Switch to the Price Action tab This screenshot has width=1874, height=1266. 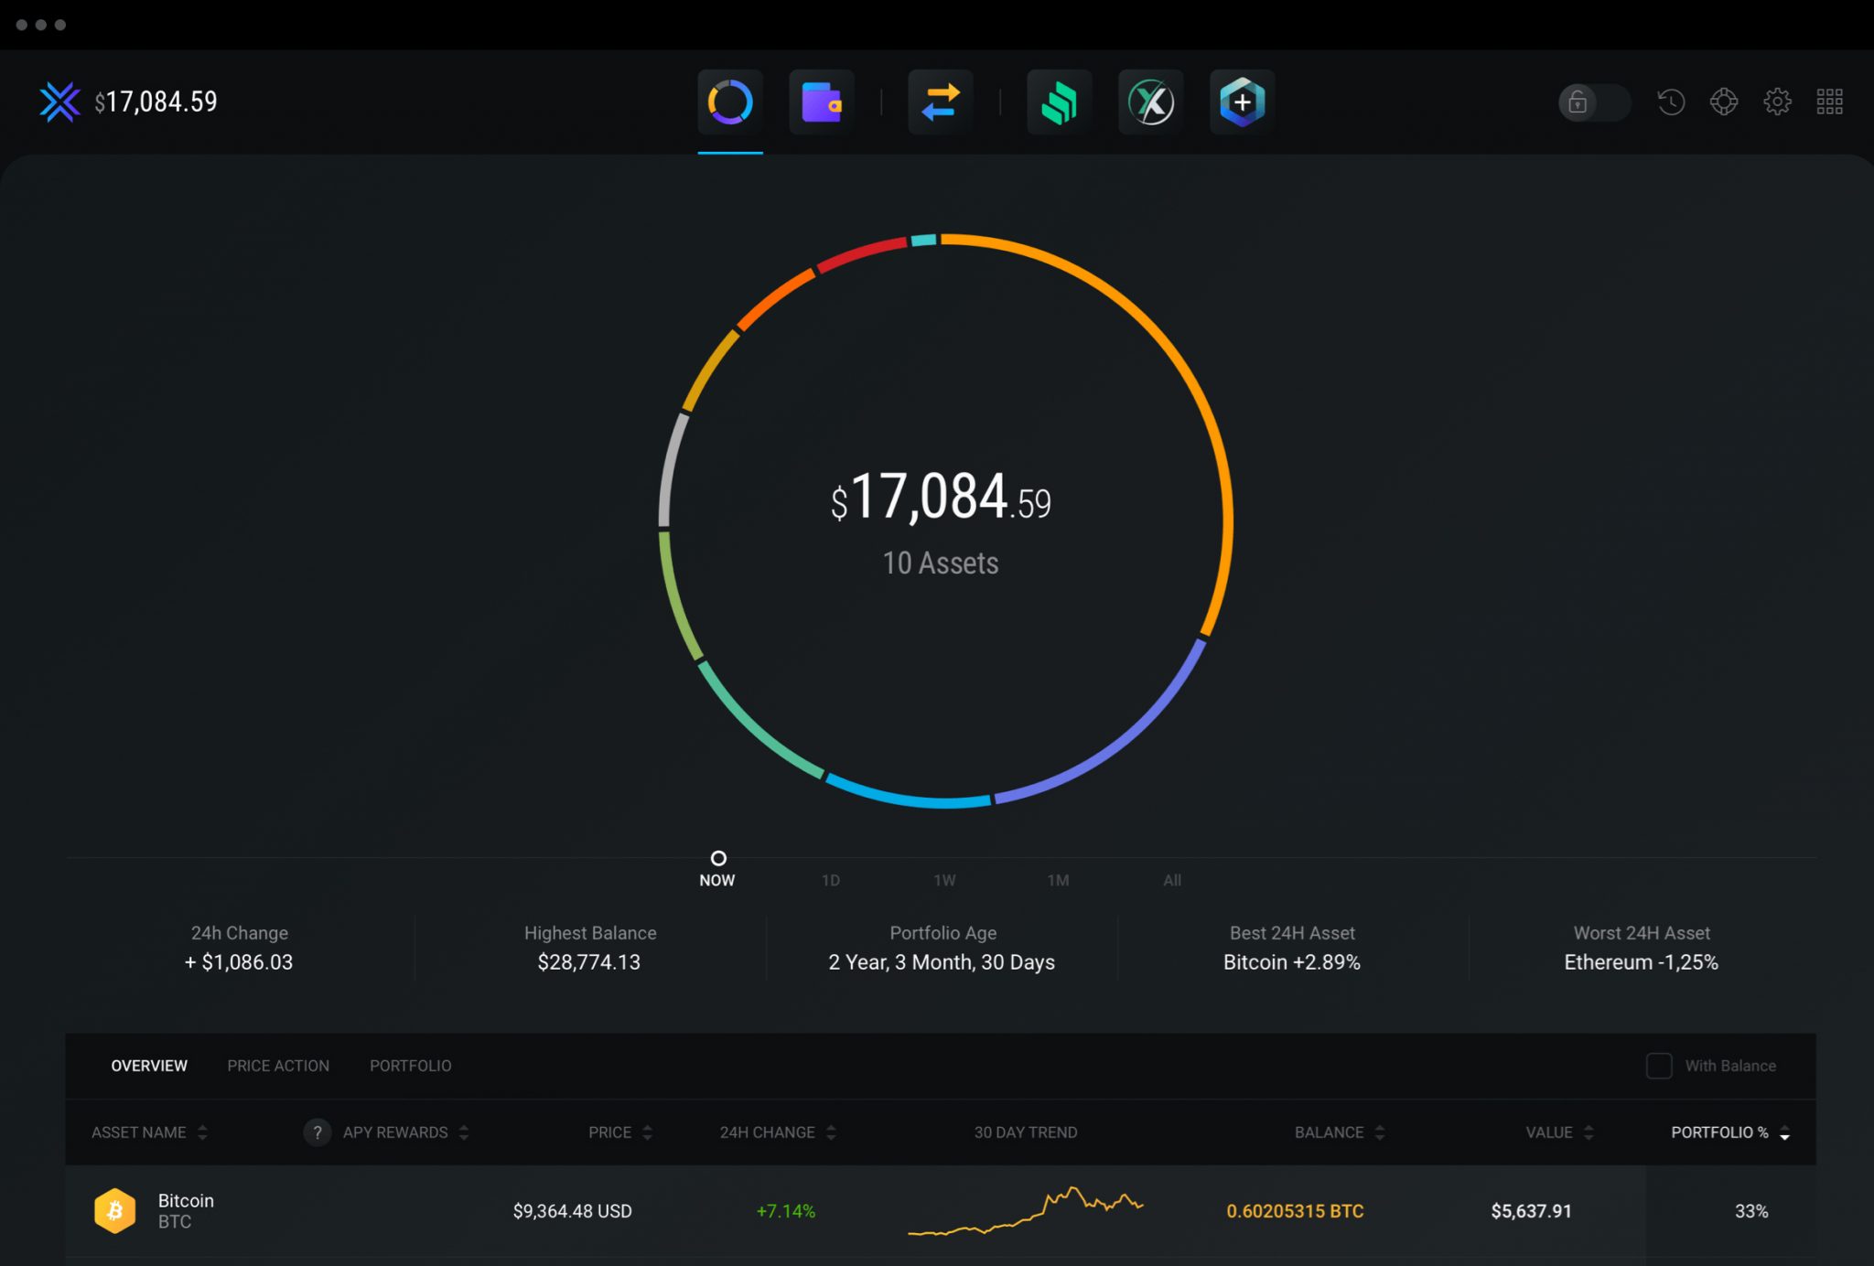278,1066
